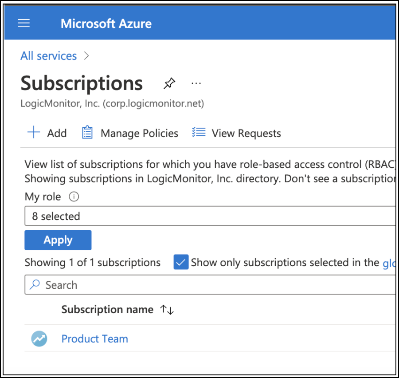This screenshot has height=378, width=399.
Task: Go to All services breadcrumb
Action: 49,56
